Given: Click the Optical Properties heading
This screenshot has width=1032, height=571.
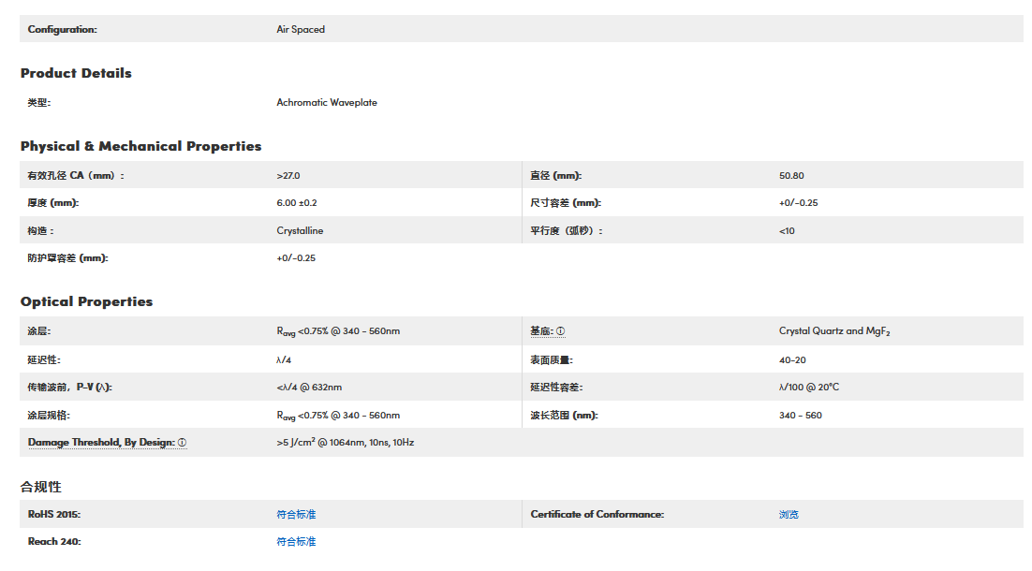Looking at the screenshot, I should (86, 301).
